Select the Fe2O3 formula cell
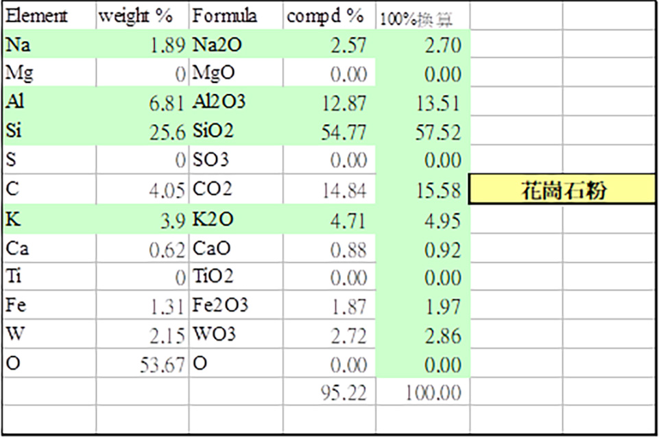Image resolution: width=659 pixels, height=439 pixels. point(236,305)
